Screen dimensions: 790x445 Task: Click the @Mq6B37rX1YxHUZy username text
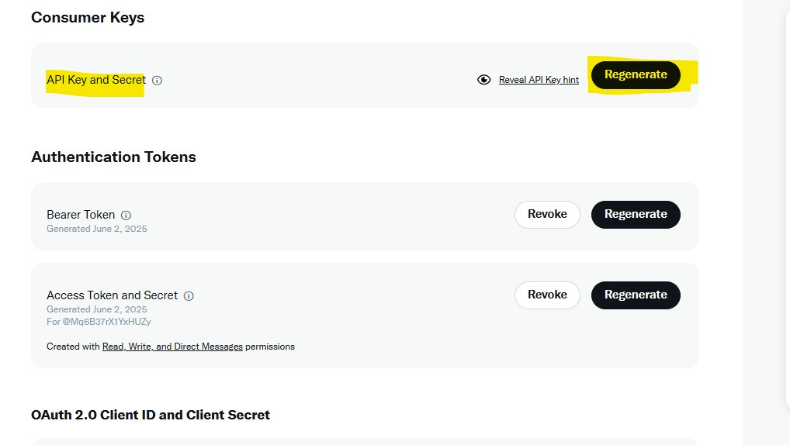99,321
